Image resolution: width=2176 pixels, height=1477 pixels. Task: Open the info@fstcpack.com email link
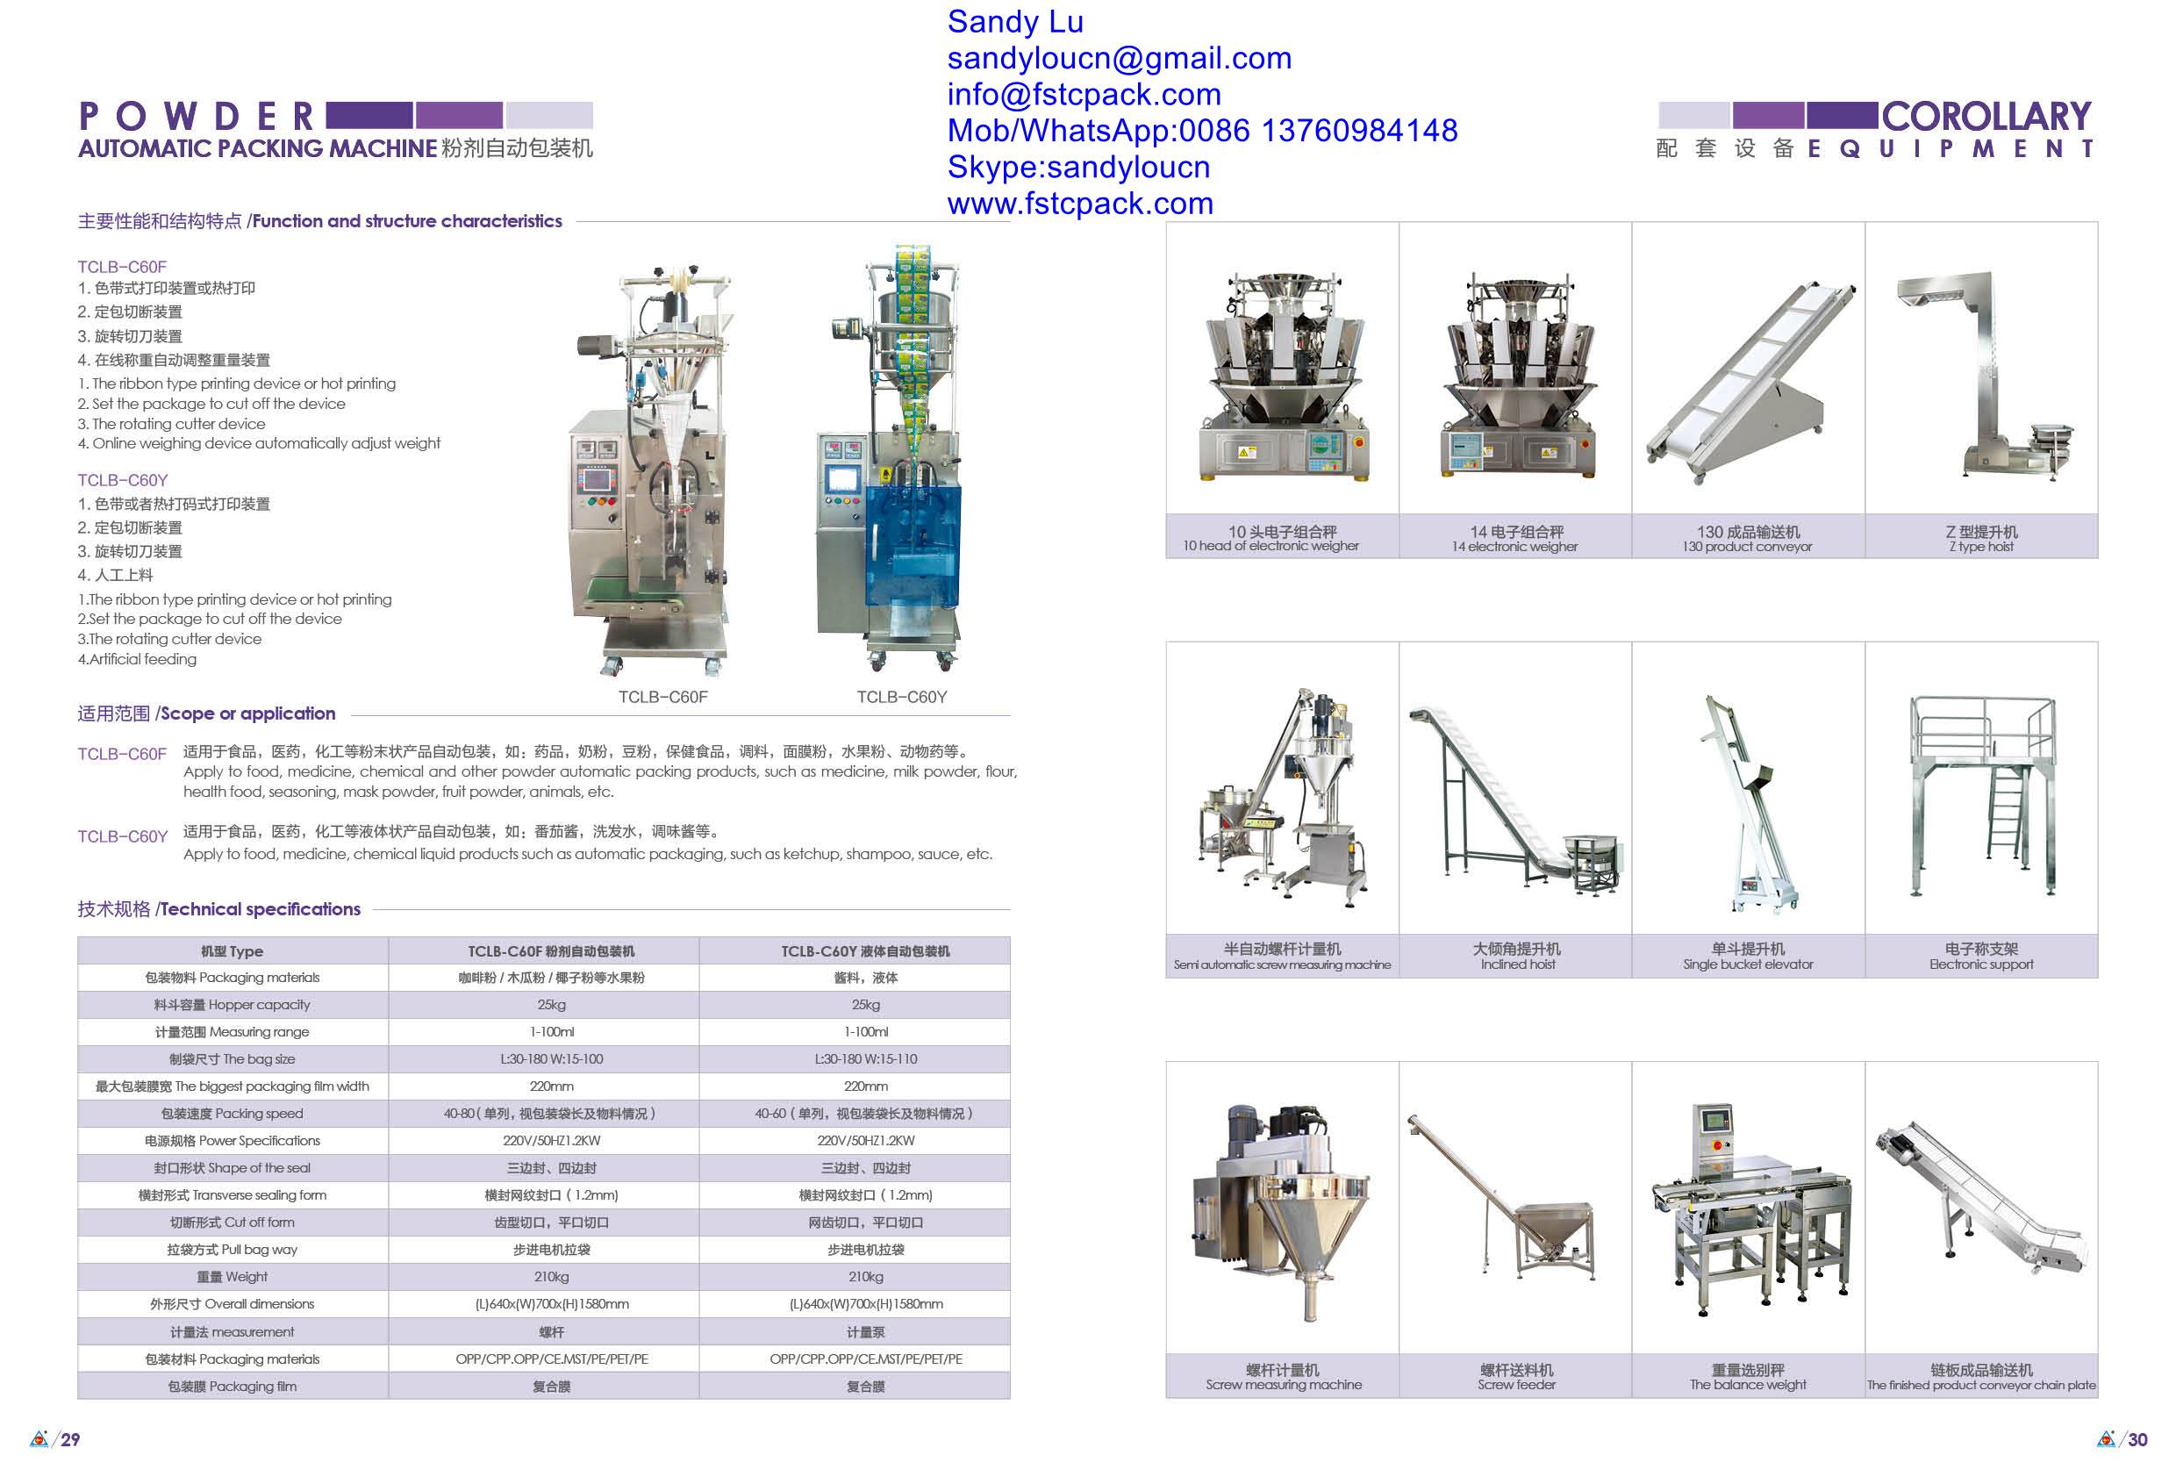pyautogui.click(x=1084, y=95)
